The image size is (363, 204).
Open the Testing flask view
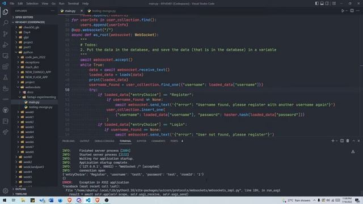coord(5,78)
